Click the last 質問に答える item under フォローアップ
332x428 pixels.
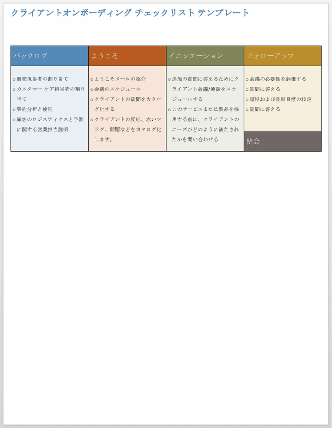[265, 109]
